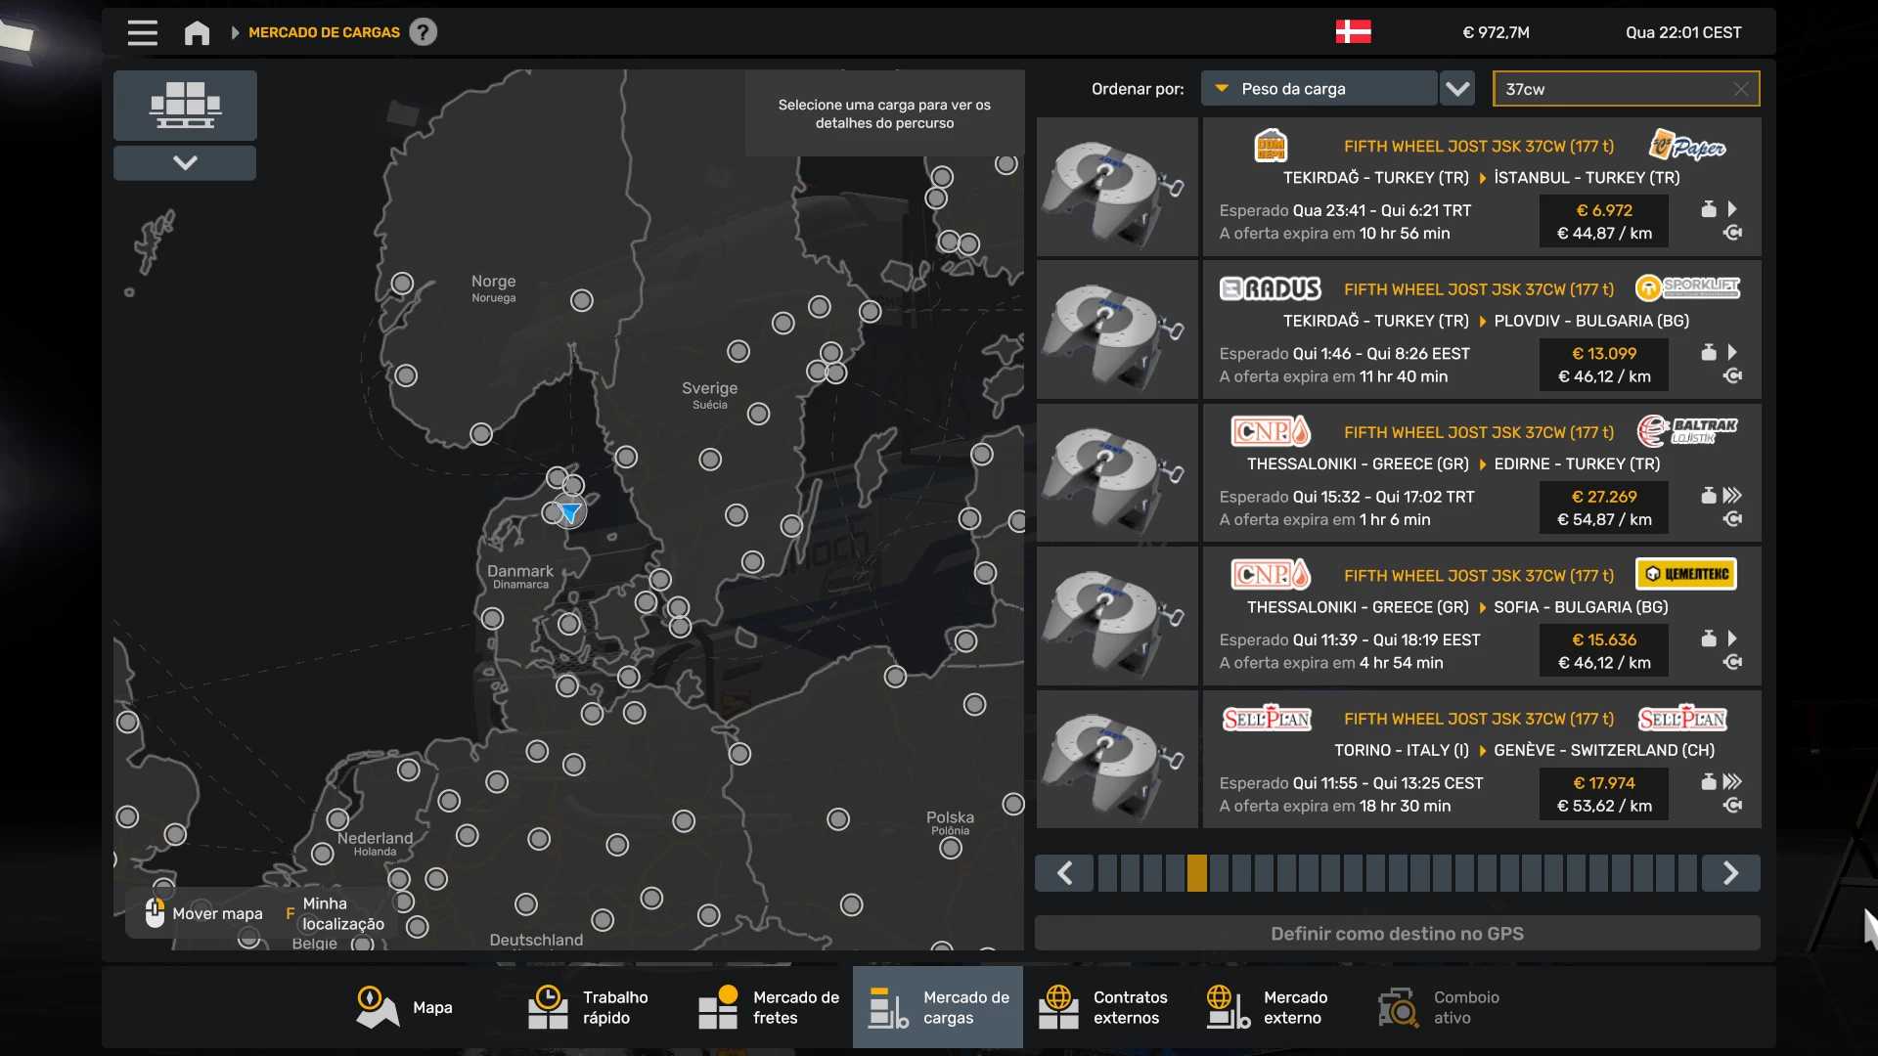1878x1056 pixels.
Task: Click the current location marker on map
Action: 569,511
